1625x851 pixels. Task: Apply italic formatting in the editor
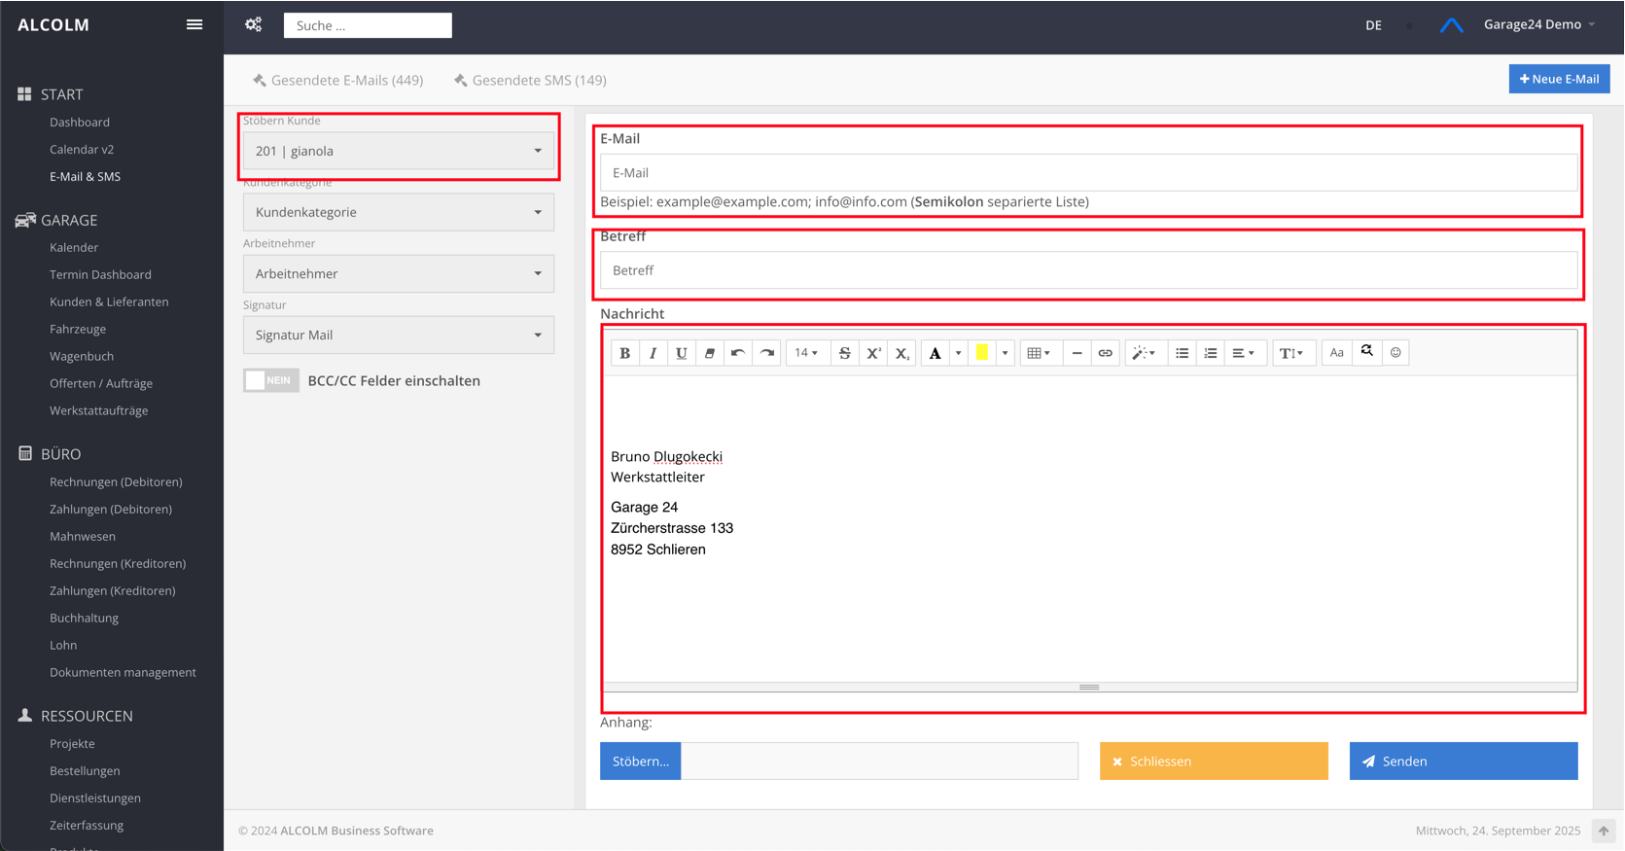pyautogui.click(x=653, y=353)
